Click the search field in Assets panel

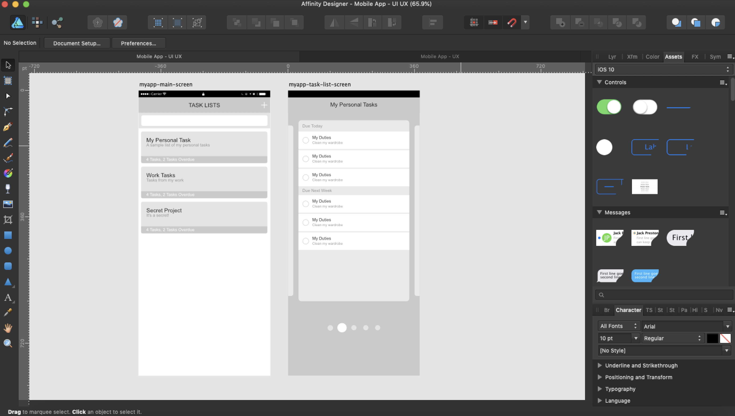point(661,294)
